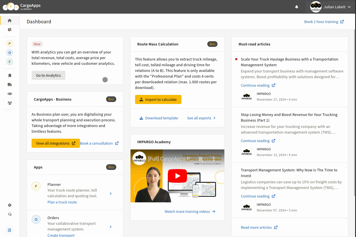Open the handshake partners sidebar icon
Image resolution: width=356 pixels, height=237 pixels.
click(10, 94)
